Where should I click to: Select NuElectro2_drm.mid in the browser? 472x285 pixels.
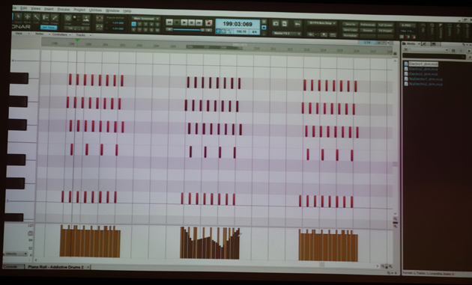426,85
